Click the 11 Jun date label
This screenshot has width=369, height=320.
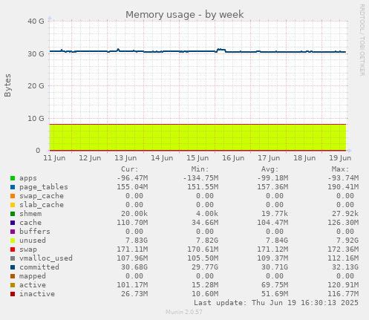pos(54,158)
